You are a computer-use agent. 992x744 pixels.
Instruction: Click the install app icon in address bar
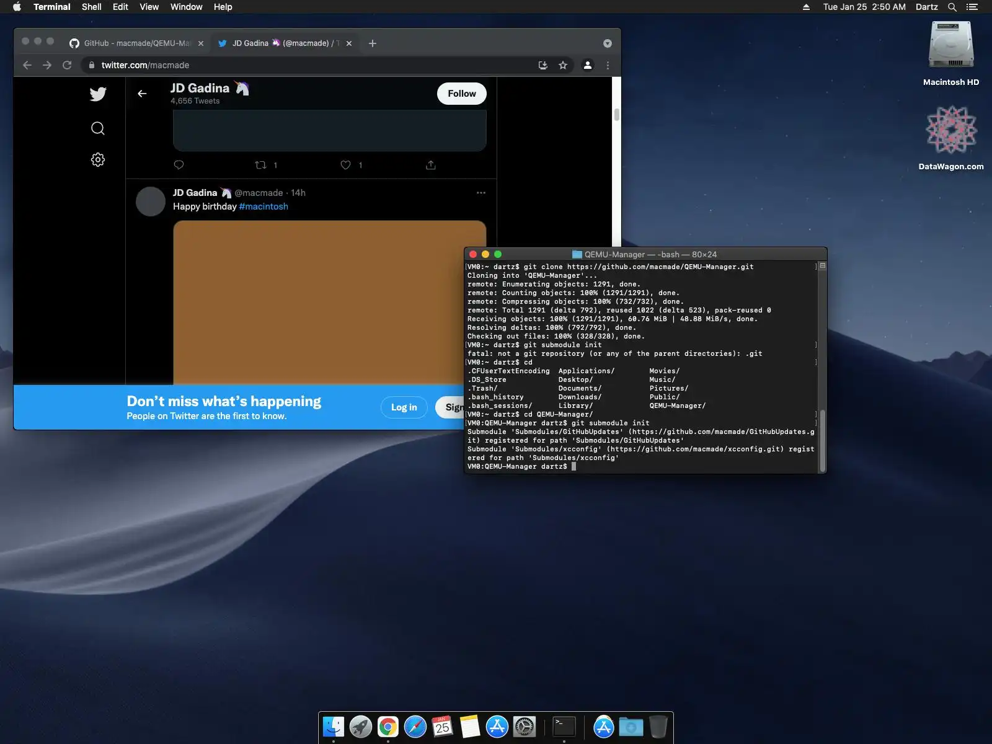[543, 65]
